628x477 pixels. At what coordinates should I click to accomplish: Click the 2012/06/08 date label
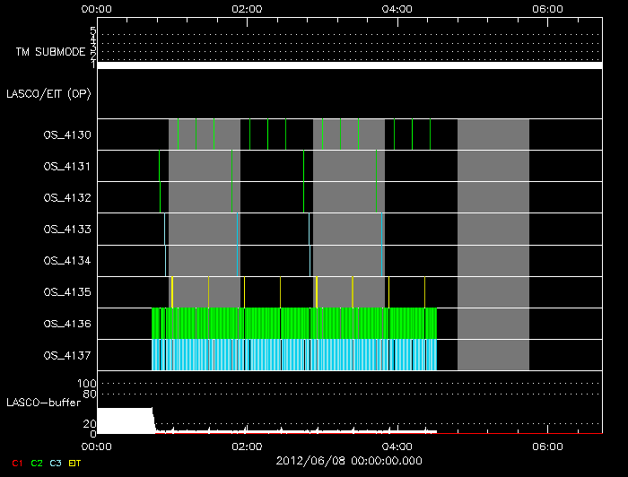[349, 460]
